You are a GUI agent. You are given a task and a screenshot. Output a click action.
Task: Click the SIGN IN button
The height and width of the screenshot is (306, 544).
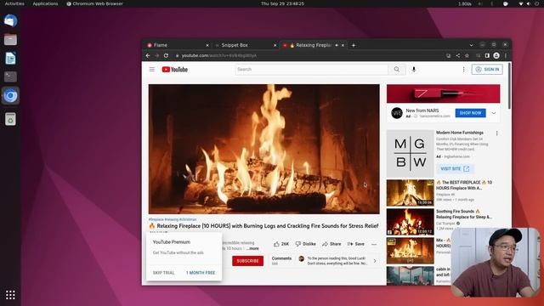(487, 70)
